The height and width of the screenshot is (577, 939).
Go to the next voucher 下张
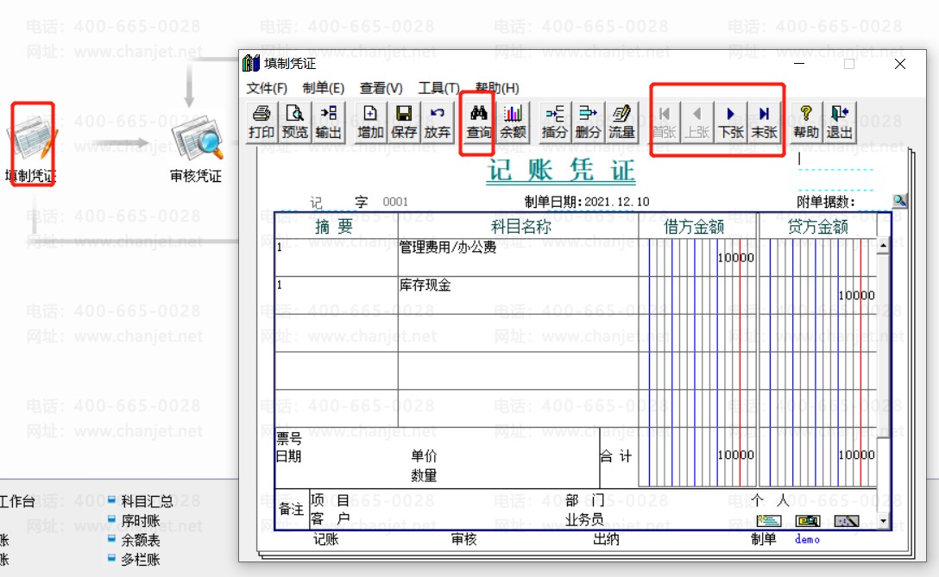731,122
